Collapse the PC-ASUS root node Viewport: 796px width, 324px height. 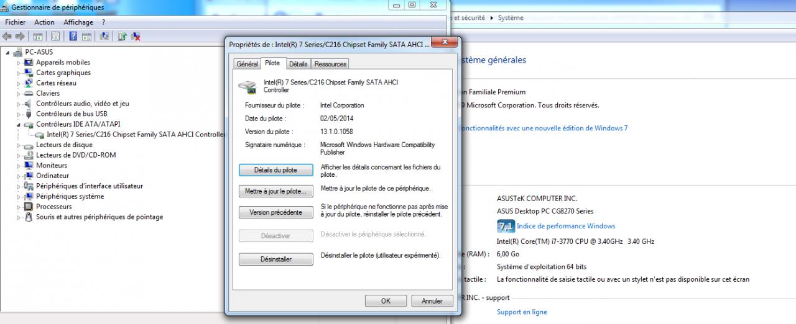pos(8,52)
